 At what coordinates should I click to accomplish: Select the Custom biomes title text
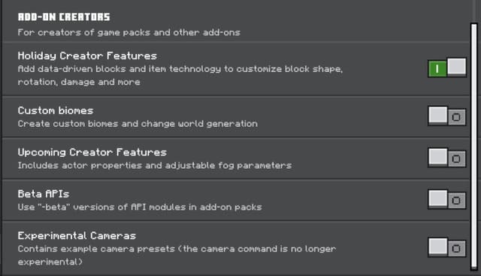coord(56,110)
